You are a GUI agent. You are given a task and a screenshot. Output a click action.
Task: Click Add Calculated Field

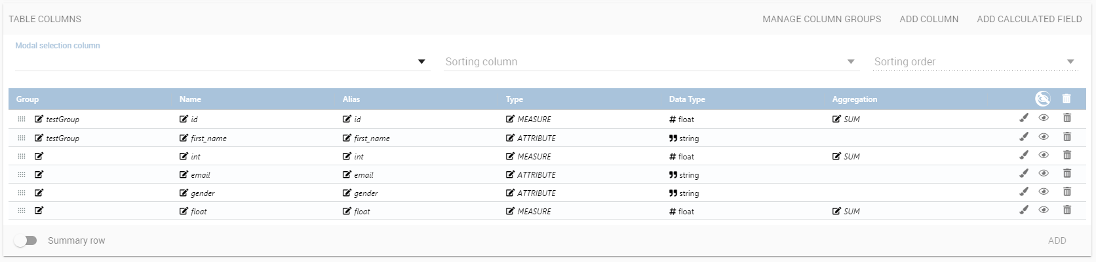1029,19
